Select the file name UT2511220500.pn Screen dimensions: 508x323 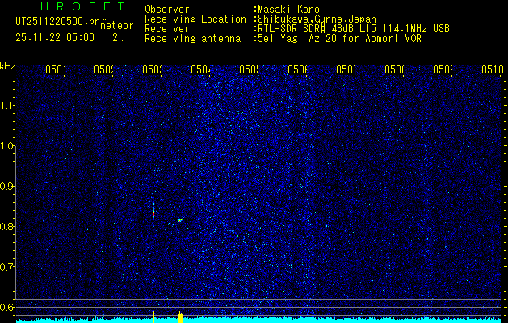coord(58,22)
